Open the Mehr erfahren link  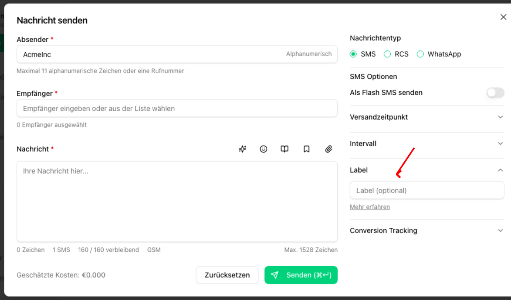coord(370,207)
